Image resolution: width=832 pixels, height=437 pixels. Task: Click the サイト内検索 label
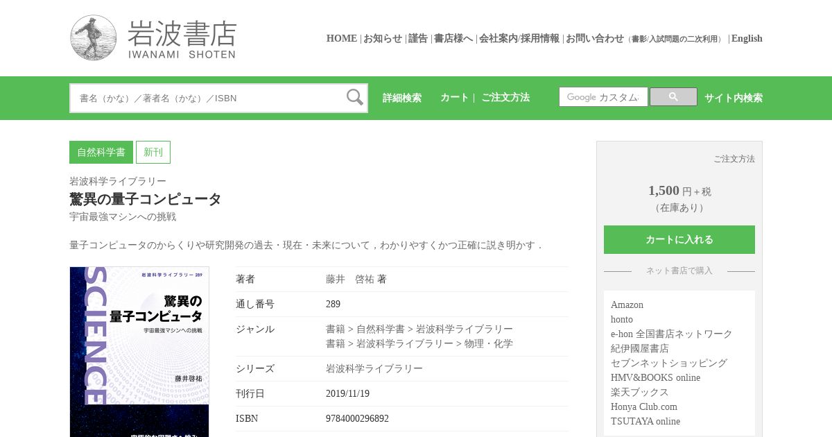(734, 98)
